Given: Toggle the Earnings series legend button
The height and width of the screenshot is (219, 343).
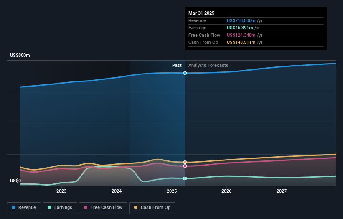Looking at the screenshot, I should tap(60, 208).
